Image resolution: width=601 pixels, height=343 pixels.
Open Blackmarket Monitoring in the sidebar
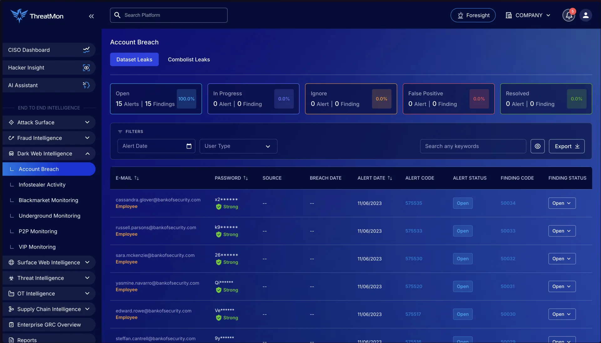coord(48,200)
